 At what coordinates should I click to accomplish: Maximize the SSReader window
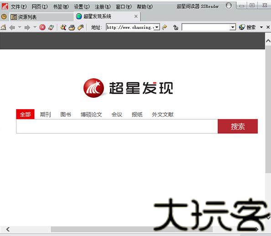coord(252,5)
